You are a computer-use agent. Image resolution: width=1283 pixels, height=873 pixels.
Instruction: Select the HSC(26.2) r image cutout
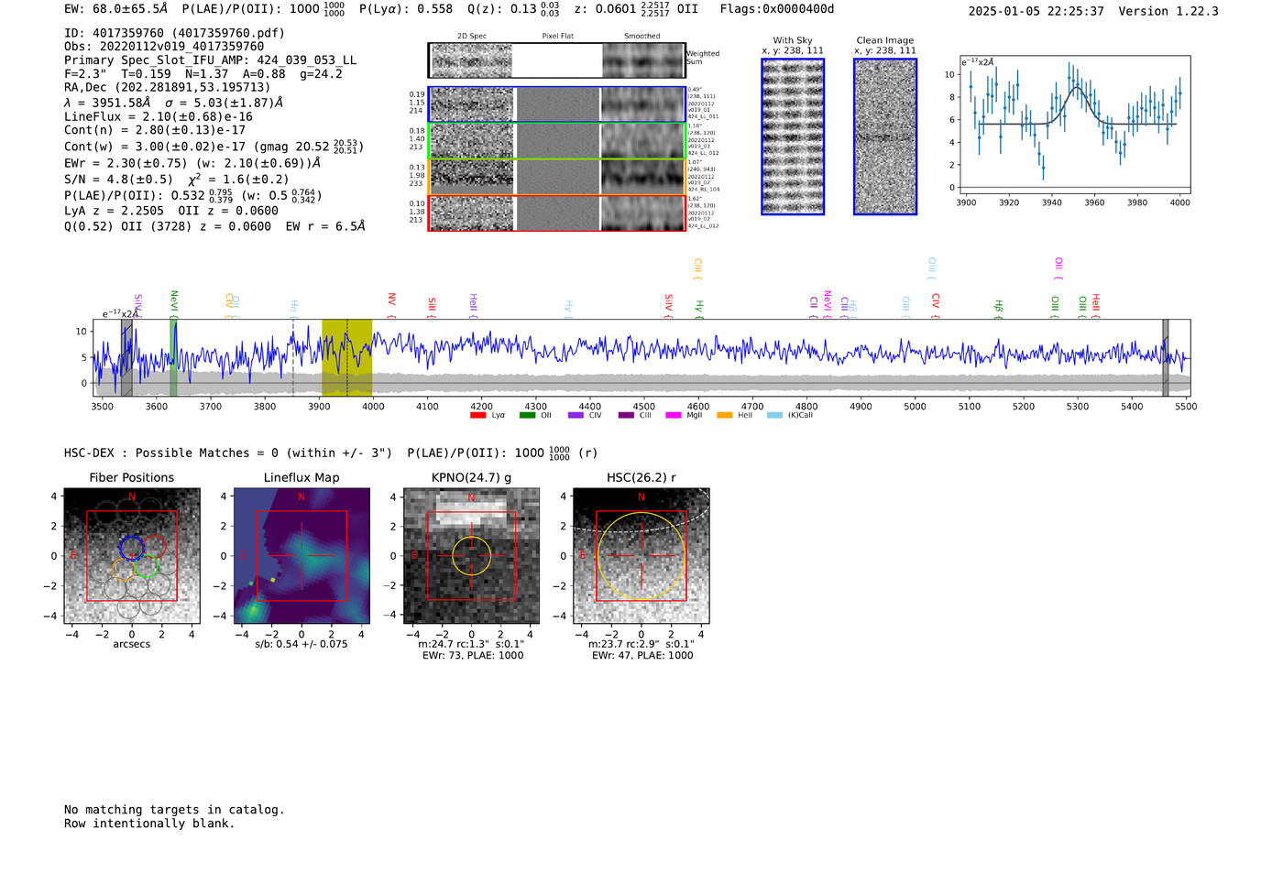[x=641, y=557]
